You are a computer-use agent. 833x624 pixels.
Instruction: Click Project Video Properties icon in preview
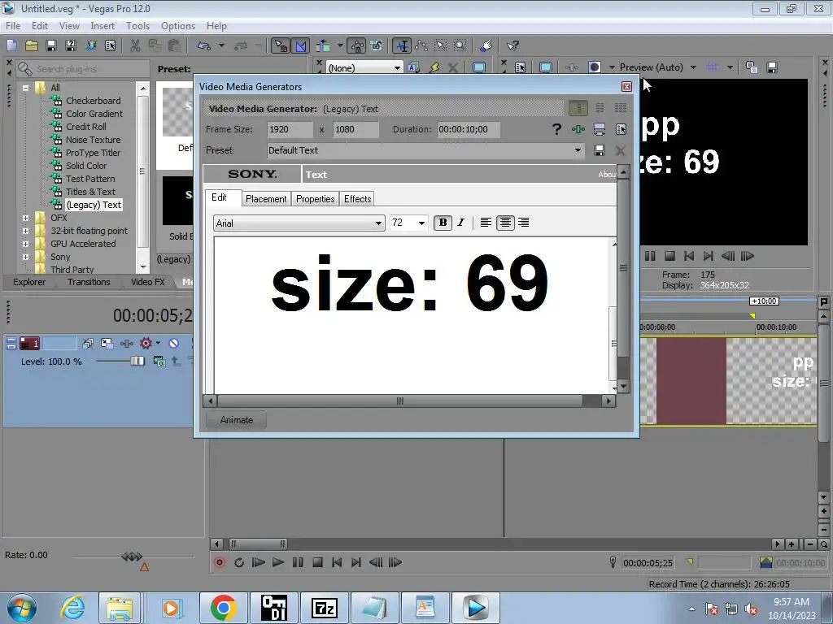pyautogui.click(x=520, y=67)
